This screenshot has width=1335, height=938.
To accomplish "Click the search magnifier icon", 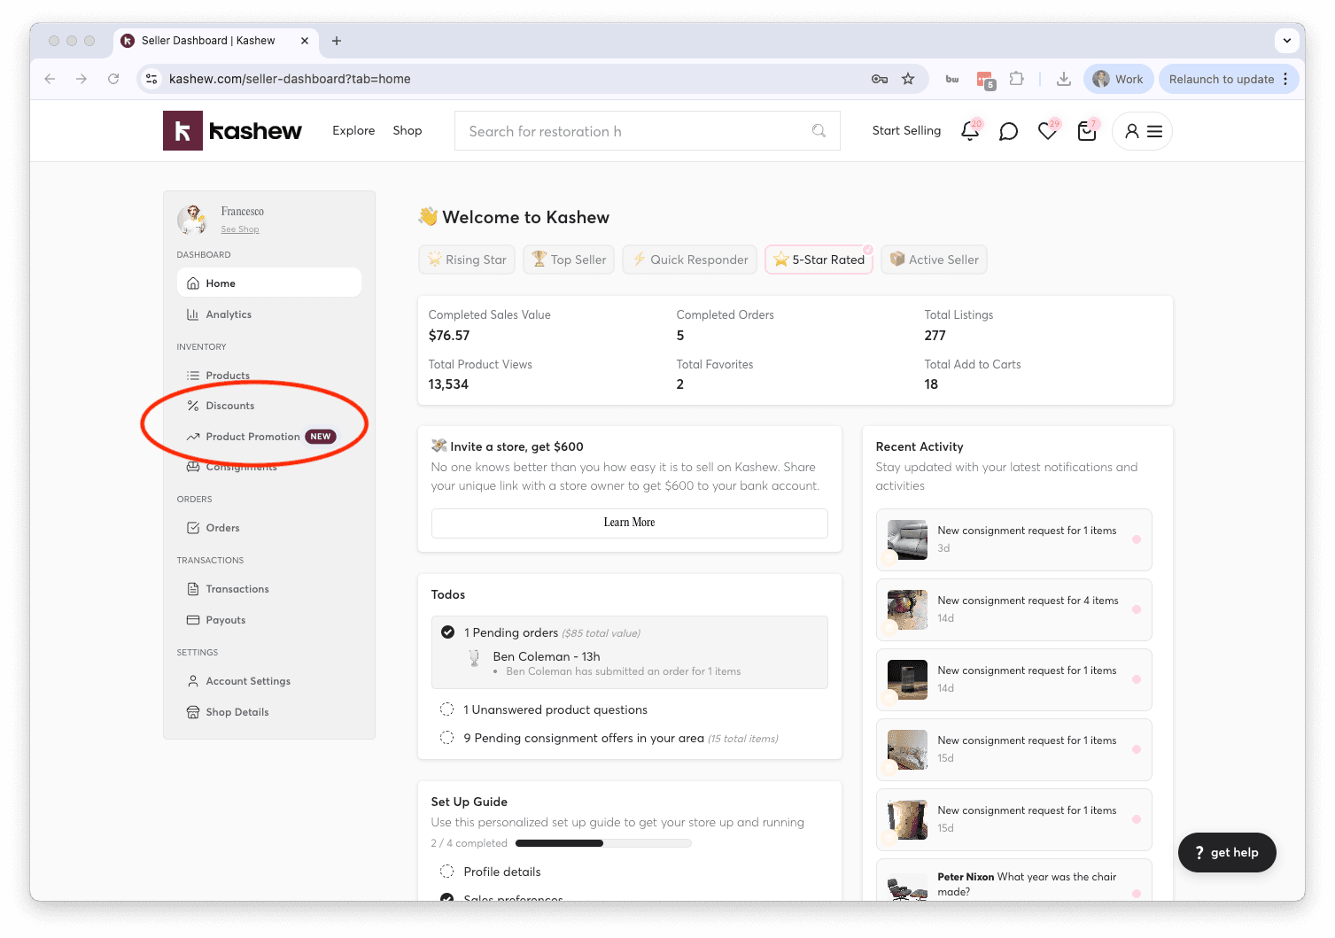I will [819, 131].
